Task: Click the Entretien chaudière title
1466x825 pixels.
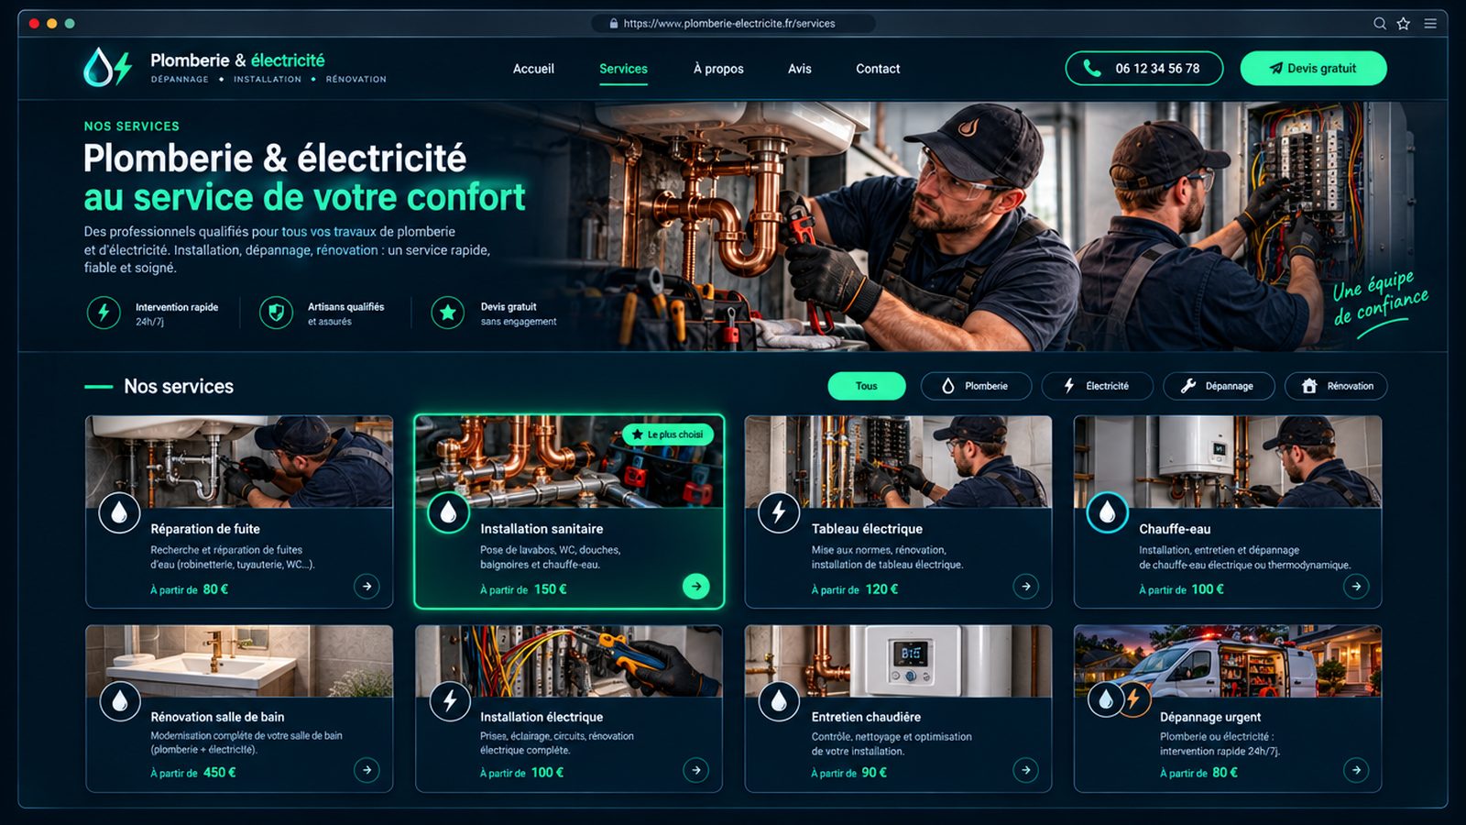Action: point(866,717)
